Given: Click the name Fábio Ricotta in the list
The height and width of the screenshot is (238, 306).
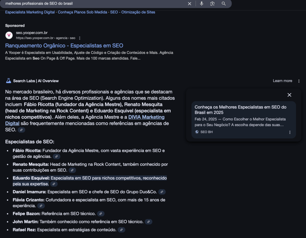Looking at the screenshot, I should (x=27, y=151).
